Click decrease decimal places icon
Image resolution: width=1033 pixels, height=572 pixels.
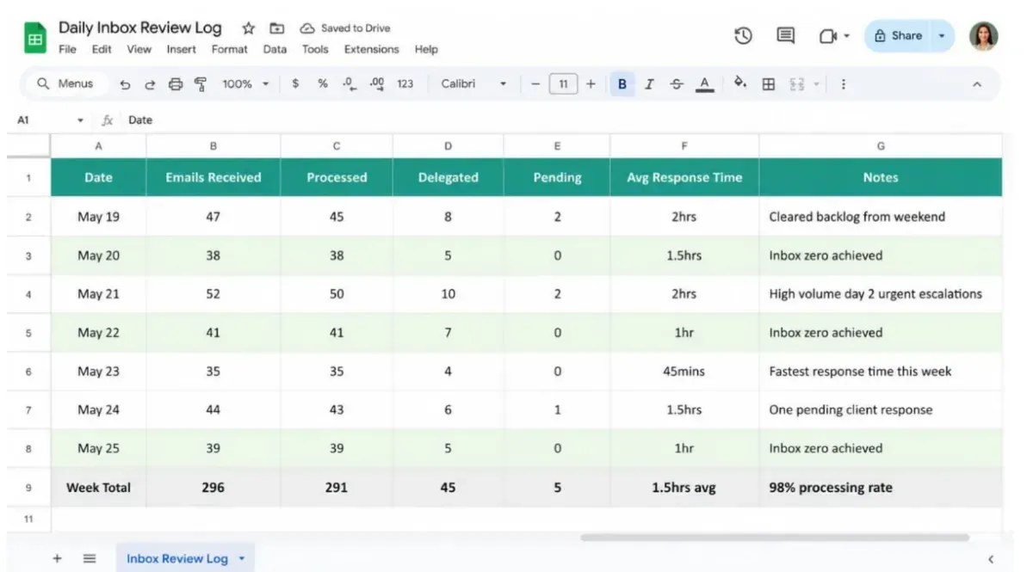[x=349, y=84]
